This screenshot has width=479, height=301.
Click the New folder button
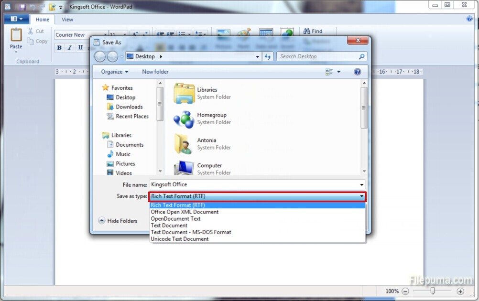point(155,72)
